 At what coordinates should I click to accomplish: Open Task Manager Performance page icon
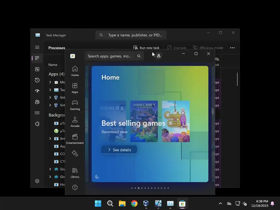pos(37,69)
